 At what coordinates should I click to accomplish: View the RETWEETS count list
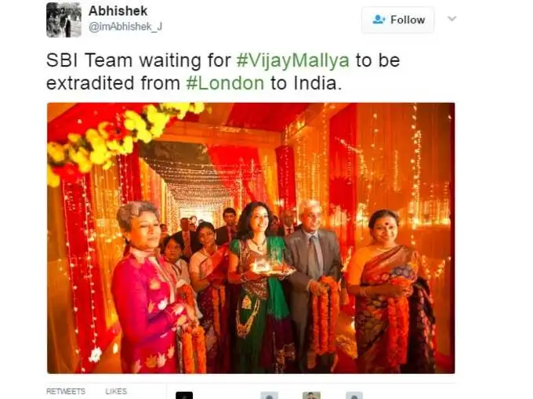click(66, 391)
